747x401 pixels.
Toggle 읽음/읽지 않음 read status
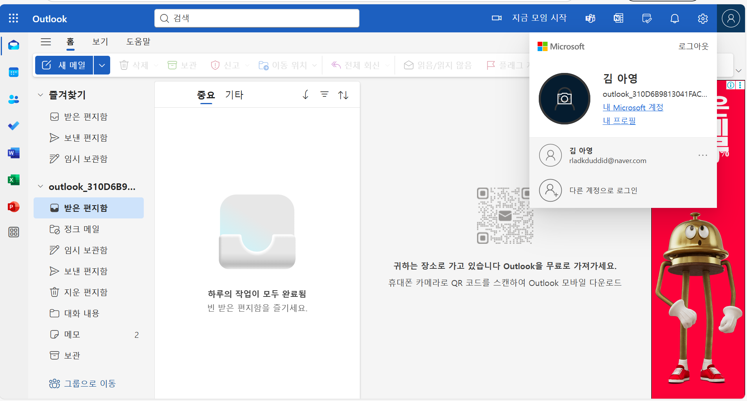pos(438,65)
